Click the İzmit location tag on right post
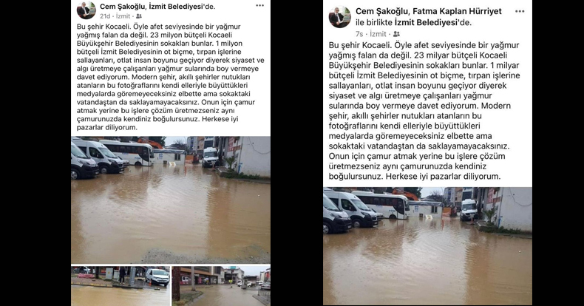Viewport: 584px width, 306px height. coord(378,34)
